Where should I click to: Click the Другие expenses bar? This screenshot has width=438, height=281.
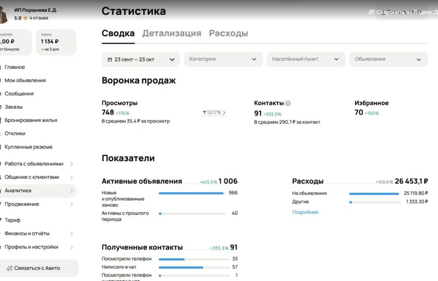click(x=375, y=202)
